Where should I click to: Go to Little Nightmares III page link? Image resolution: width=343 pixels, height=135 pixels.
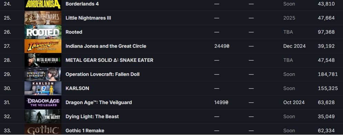point(88,18)
